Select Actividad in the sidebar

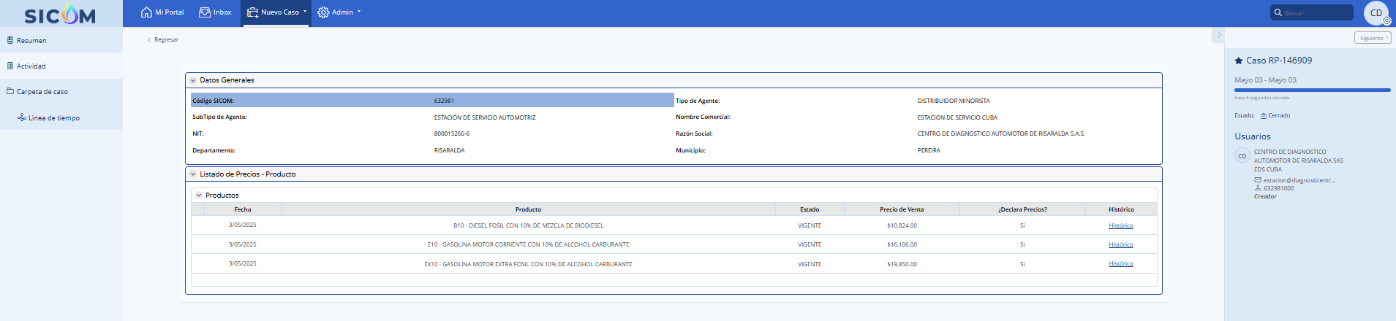pyautogui.click(x=31, y=66)
